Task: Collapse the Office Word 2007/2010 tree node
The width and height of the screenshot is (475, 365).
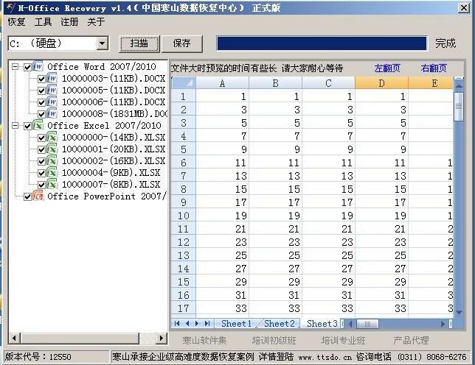Action: pyautogui.click(x=15, y=66)
